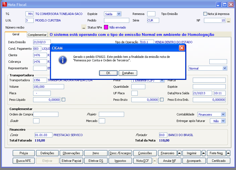The width and height of the screenshot is (236, 170).
Task: Switch to the Complementar tab
Action: (37, 34)
